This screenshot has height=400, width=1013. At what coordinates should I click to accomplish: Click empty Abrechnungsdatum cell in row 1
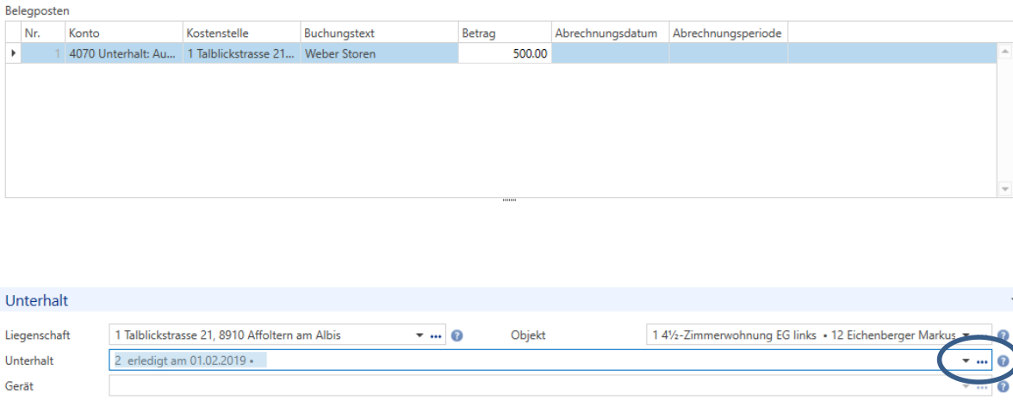click(x=610, y=53)
